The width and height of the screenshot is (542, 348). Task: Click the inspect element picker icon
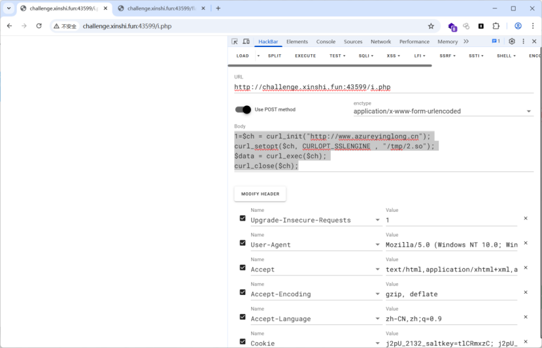[235, 41]
